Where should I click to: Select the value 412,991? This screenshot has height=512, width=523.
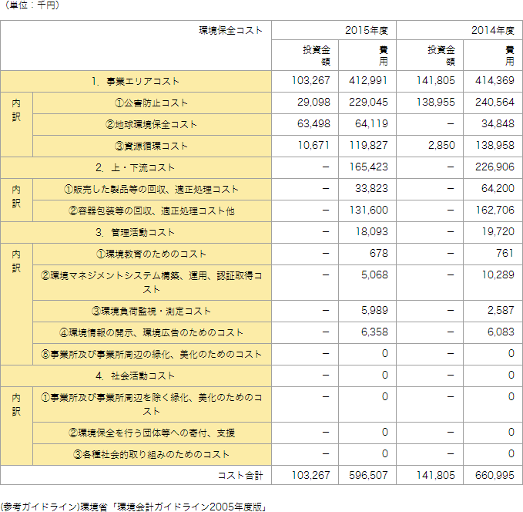[368, 80]
